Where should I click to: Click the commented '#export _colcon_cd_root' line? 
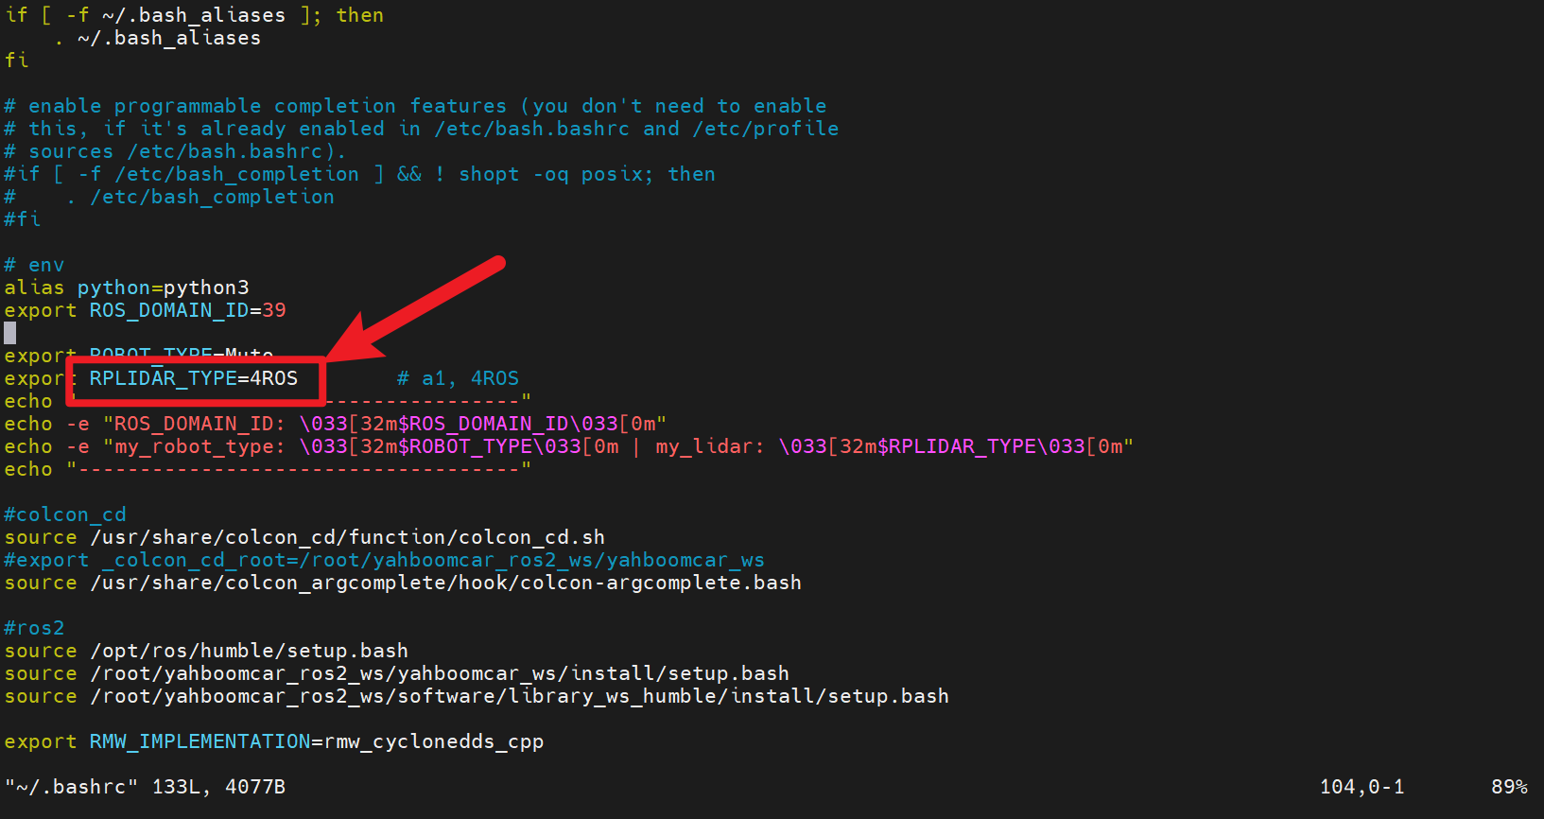click(385, 560)
